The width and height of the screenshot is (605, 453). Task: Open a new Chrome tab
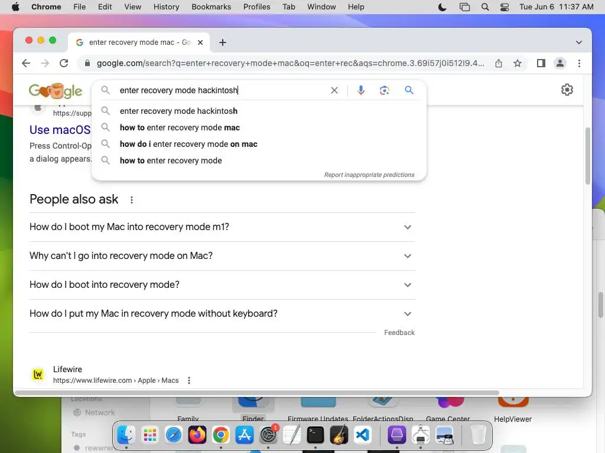tap(223, 42)
